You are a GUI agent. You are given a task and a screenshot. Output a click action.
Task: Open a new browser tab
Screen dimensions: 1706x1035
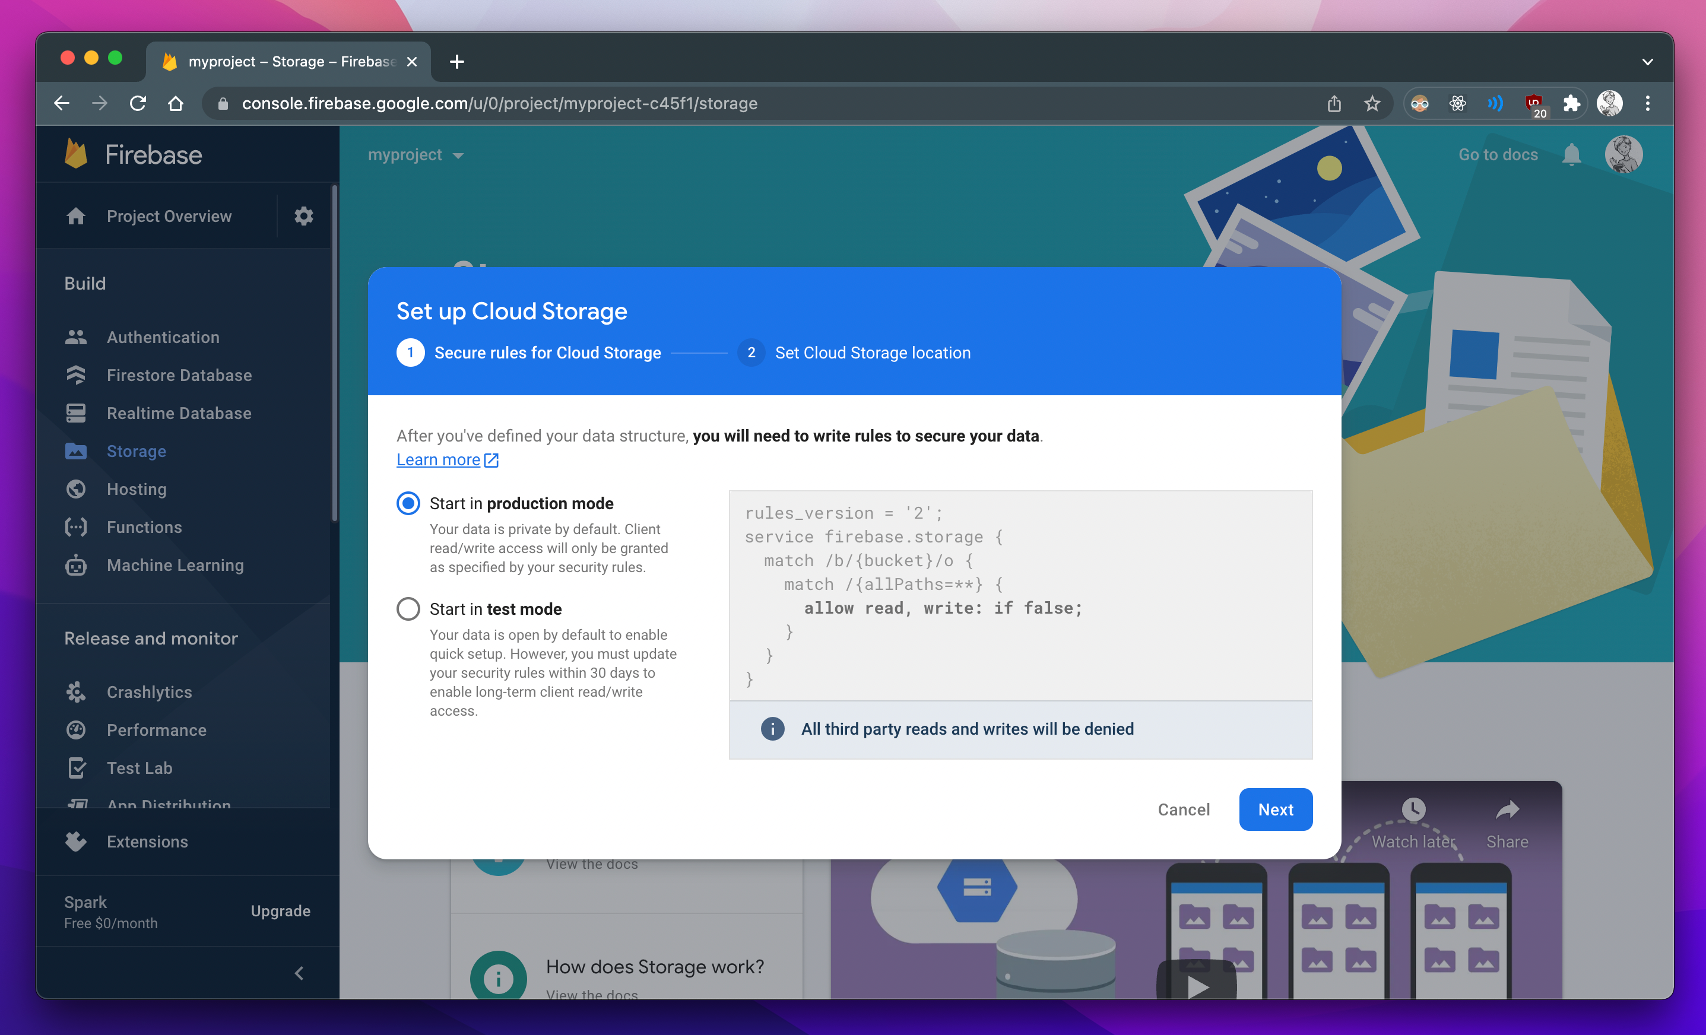coord(457,62)
